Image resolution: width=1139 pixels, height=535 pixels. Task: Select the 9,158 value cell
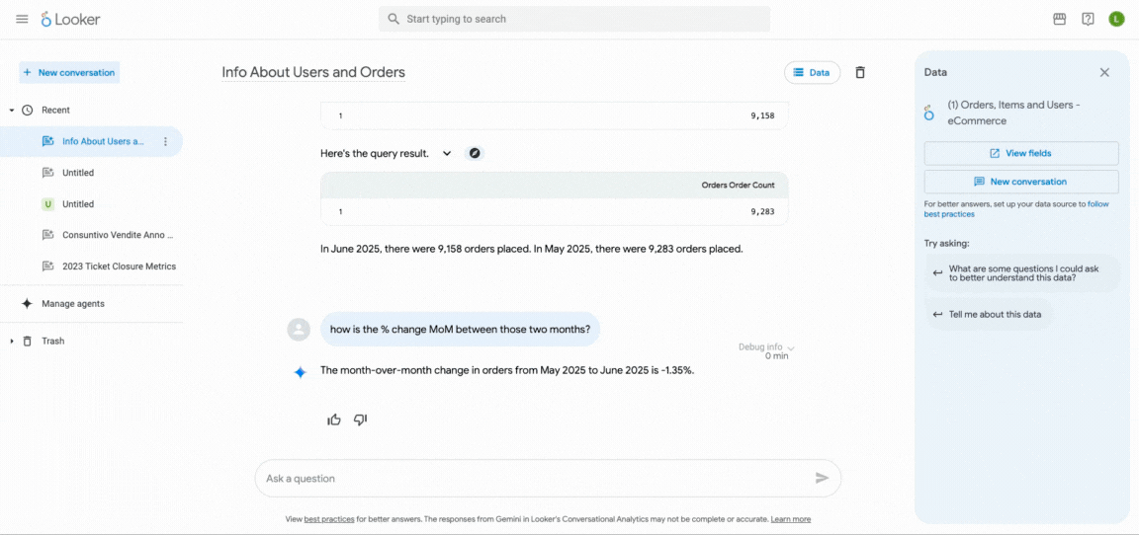762,115
